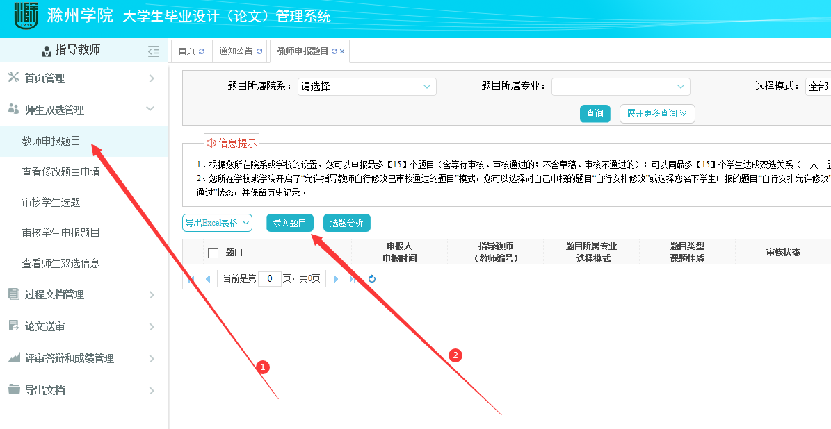Click the 查询 button

595,114
